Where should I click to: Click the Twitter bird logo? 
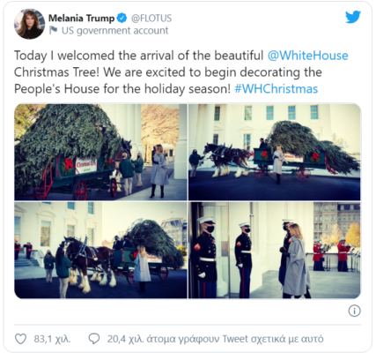click(353, 17)
